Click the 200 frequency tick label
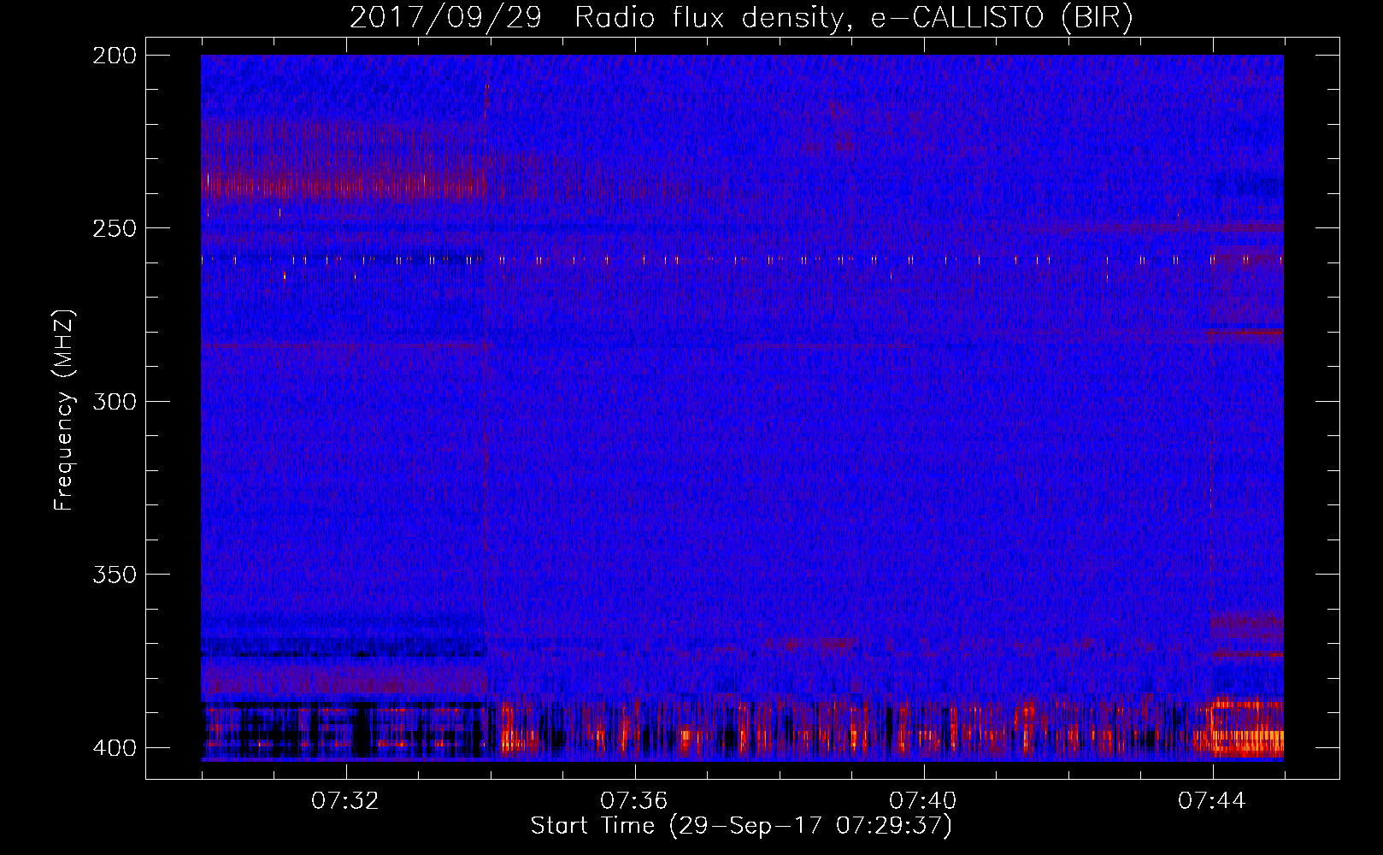This screenshot has width=1383, height=855. pyautogui.click(x=115, y=56)
